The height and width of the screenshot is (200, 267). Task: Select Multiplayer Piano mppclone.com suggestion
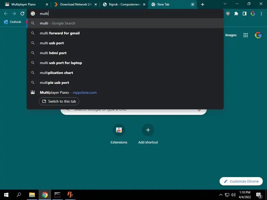(125, 92)
